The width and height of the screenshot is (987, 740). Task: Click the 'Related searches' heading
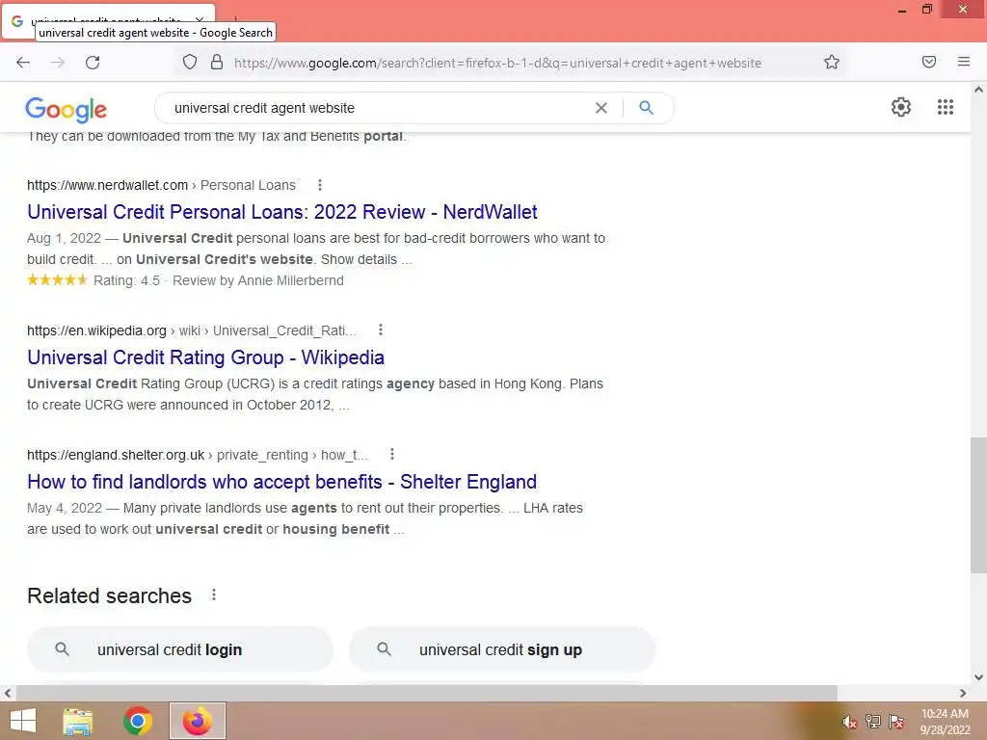[x=109, y=595]
